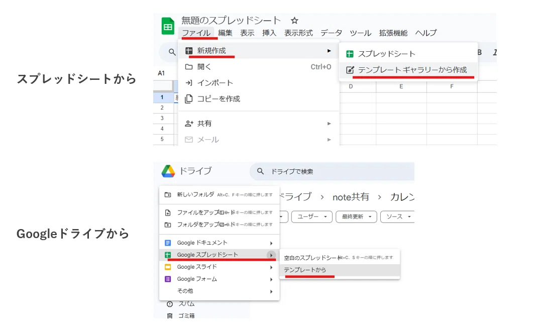Expand the 新規作成 submenu arrow
548x328 pixels.
click(329, 51)
